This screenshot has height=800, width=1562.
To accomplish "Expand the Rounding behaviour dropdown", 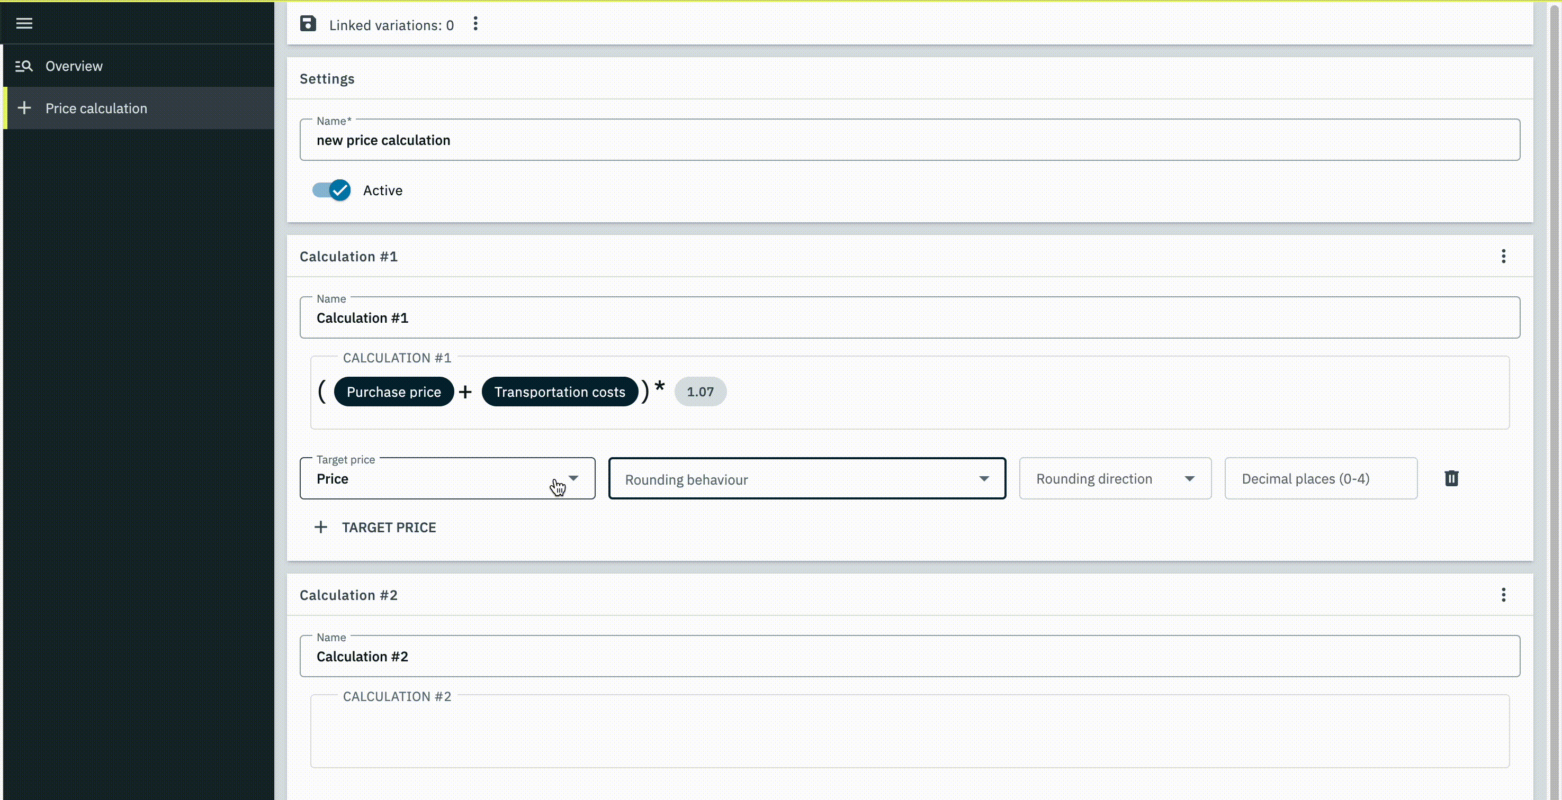I will 807,479.
